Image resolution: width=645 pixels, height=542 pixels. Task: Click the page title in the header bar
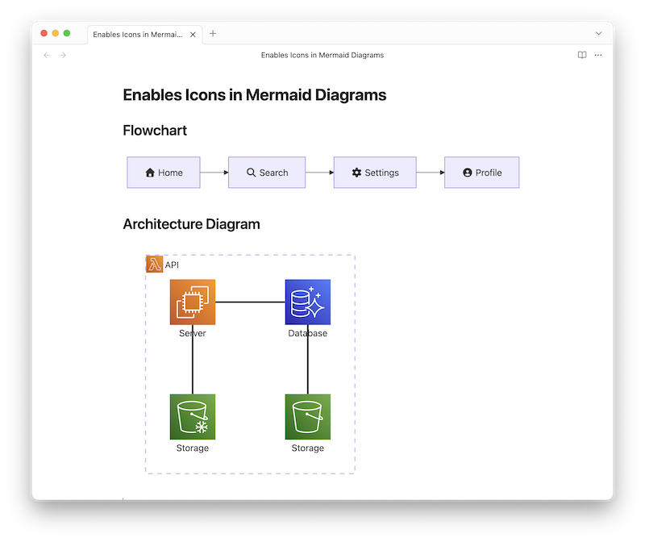pos(322,55)
